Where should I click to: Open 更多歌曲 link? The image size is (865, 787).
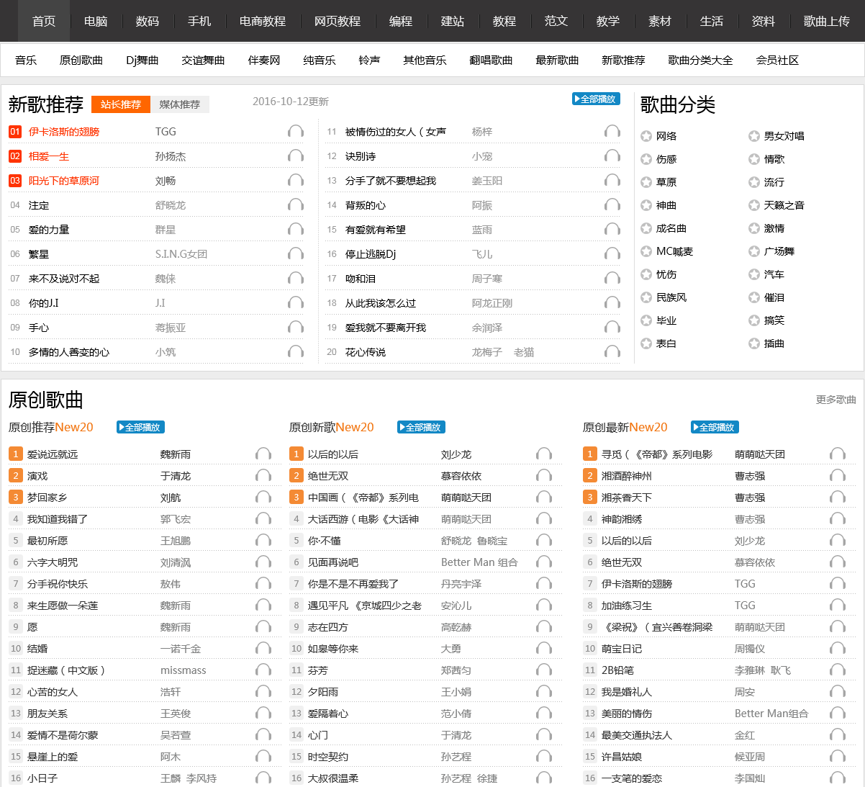[836, 400]
